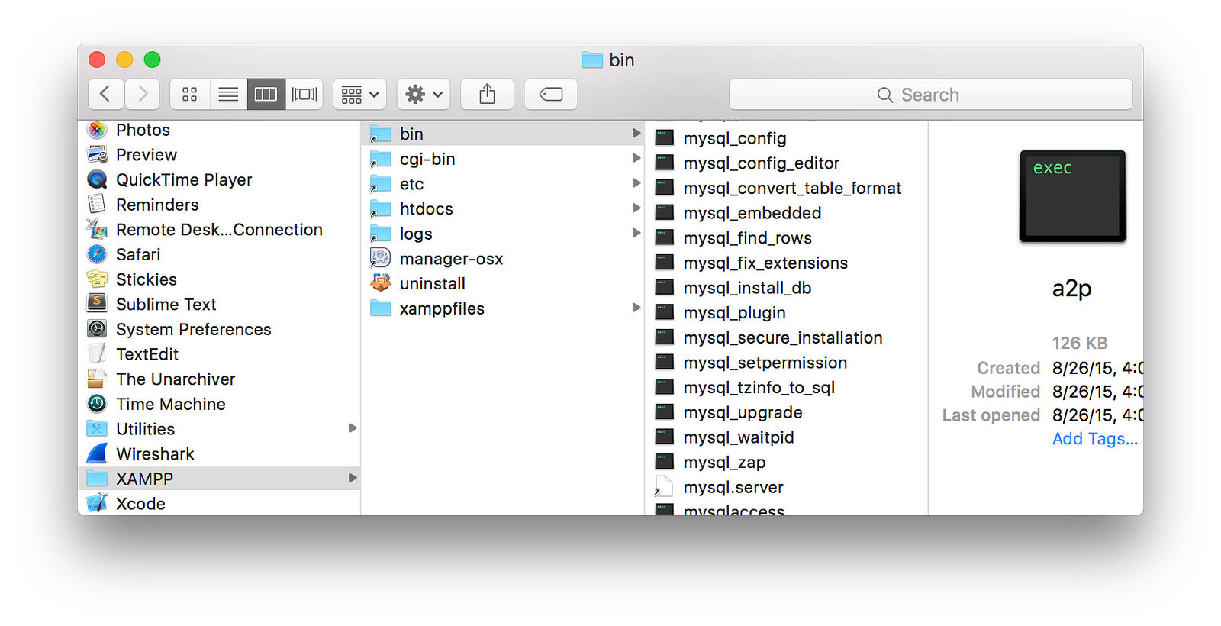
Task: Select the Sublime Text icon
Action: click(97, 304)
